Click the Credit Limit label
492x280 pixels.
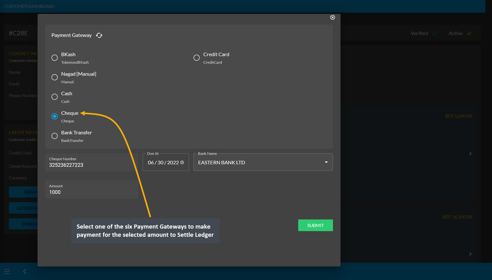pos(20,153)
